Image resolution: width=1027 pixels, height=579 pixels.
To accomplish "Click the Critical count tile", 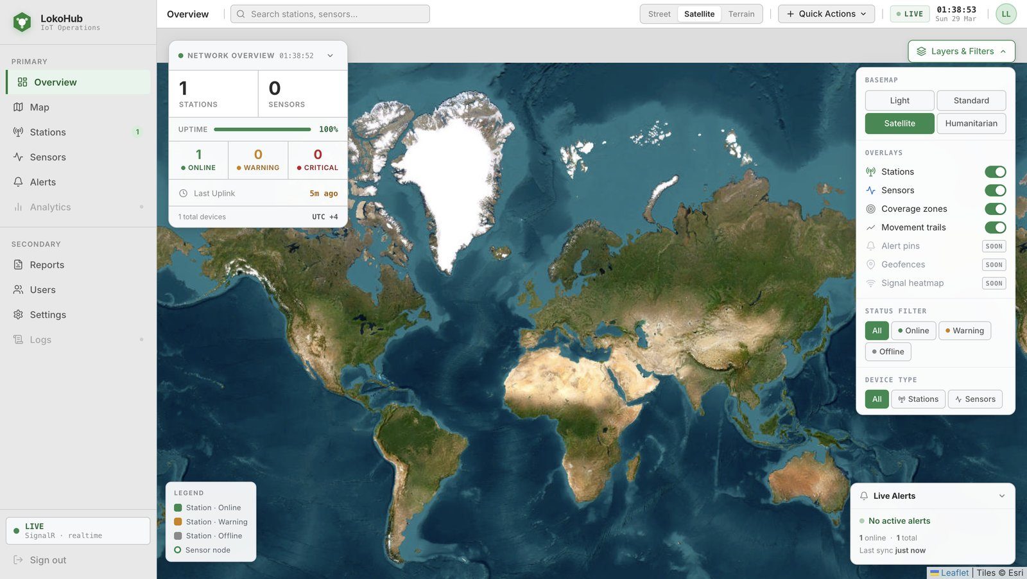I will (x=318, y=160).
